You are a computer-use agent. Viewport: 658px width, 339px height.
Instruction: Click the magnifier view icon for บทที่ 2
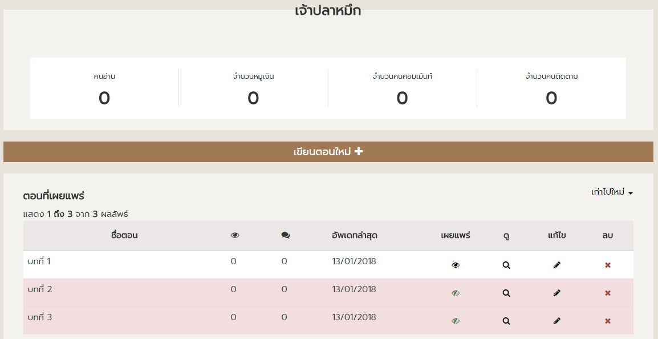[506, 293]
